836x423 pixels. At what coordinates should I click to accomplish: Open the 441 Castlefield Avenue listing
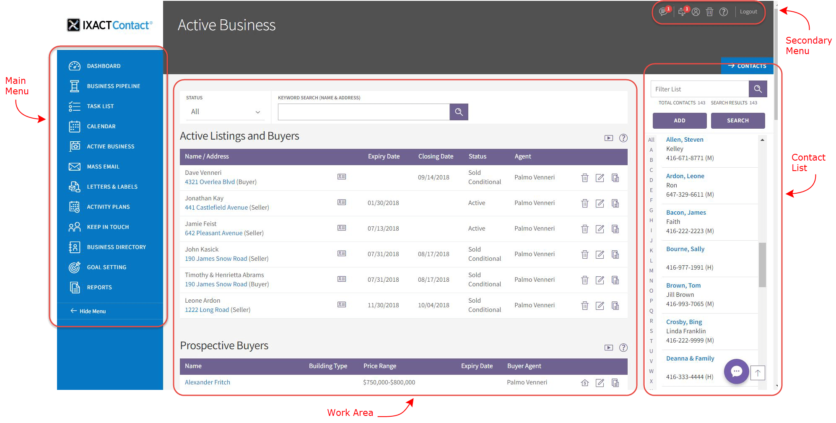pyautogui.click(x=216, y=208)
